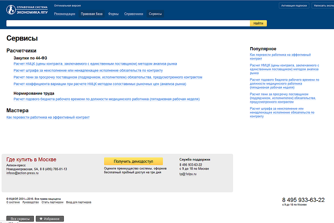Click the main search input field
The height and width of the screenshot is (223, 334).
(128, 23)
